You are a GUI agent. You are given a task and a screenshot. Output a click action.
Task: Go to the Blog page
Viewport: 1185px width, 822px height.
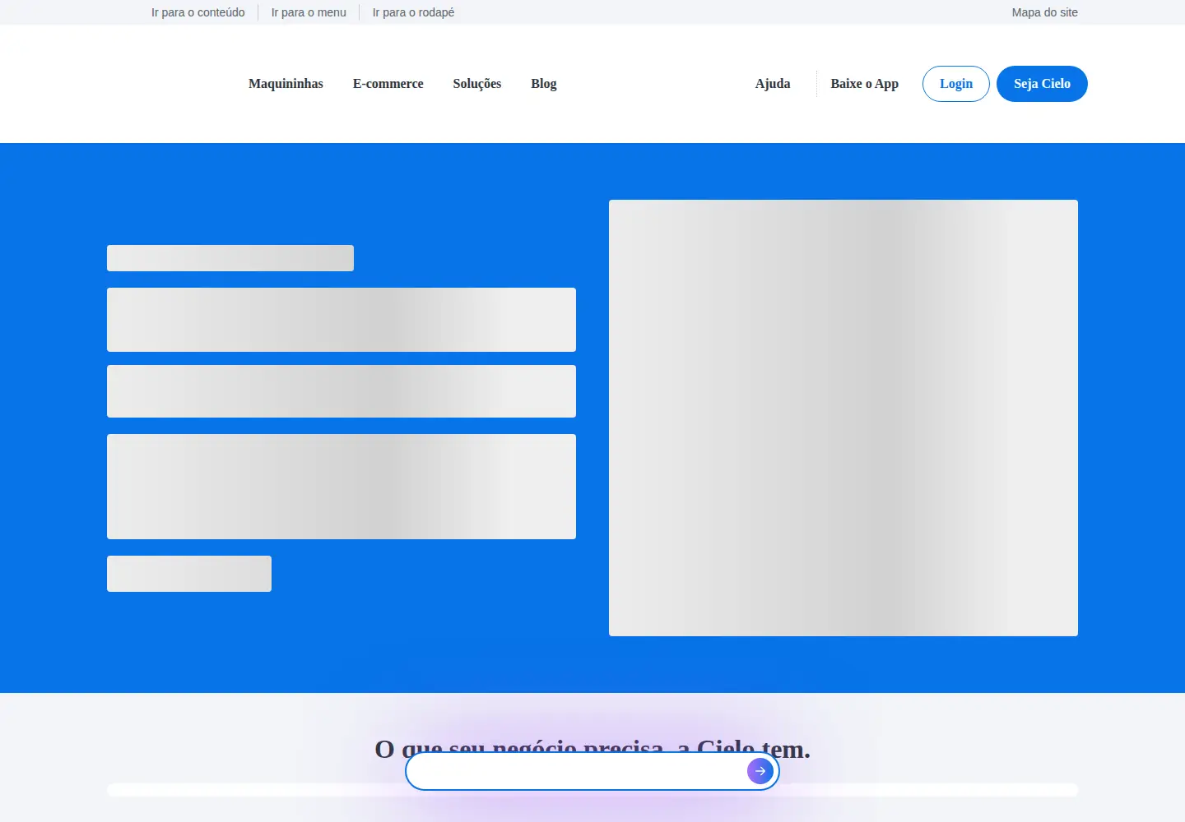[x=543, y=84]
